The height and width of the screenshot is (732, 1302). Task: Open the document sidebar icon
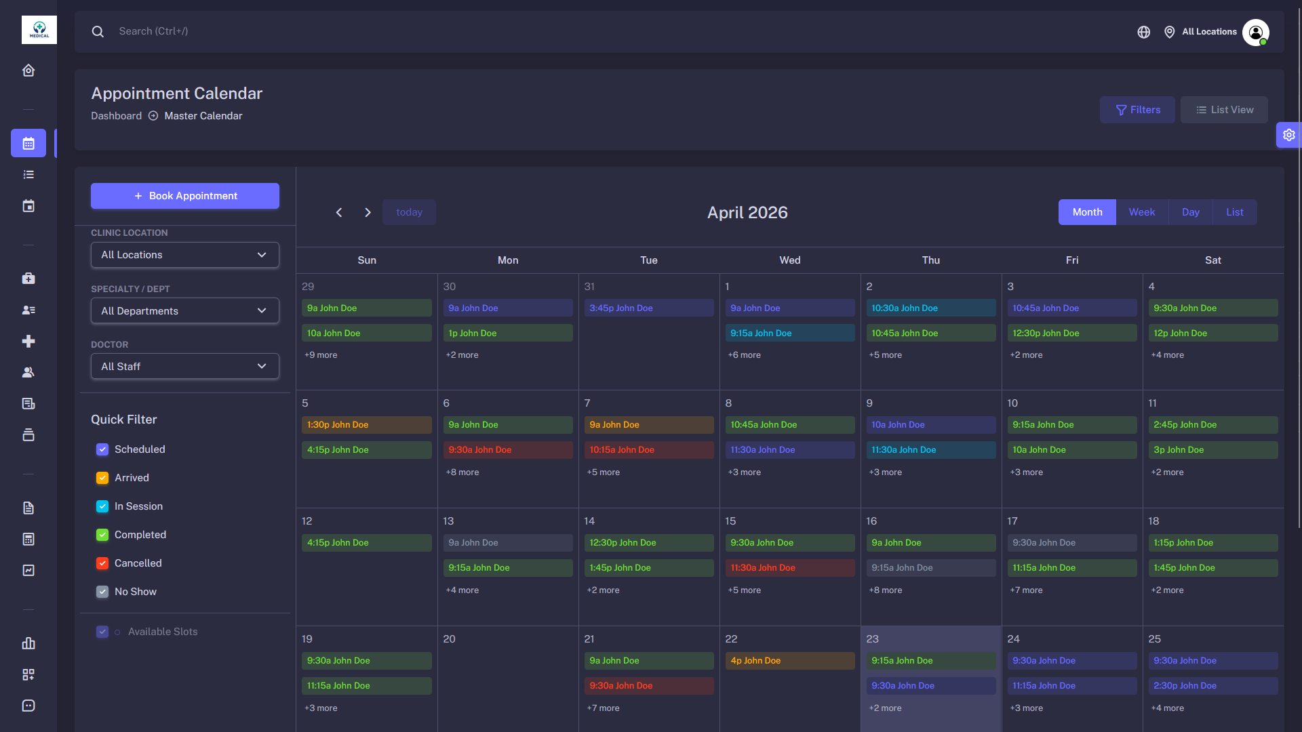(28, 508)
